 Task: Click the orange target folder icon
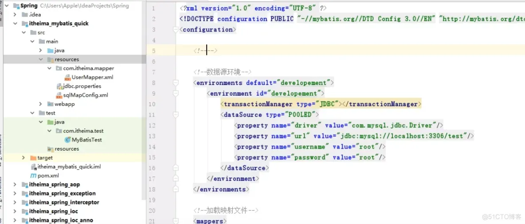click(x=33, y=158)
